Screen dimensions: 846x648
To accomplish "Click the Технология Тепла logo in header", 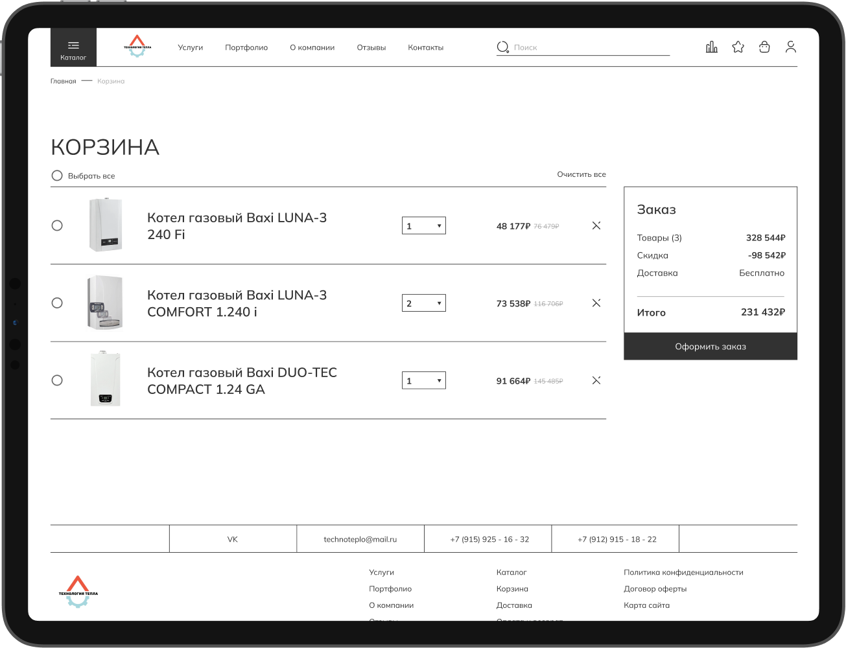I will click(137, 46).
